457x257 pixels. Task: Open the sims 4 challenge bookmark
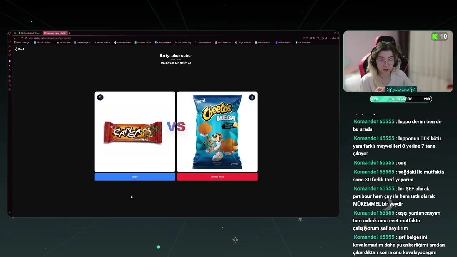pyautogui.click(x=22, y=42)
